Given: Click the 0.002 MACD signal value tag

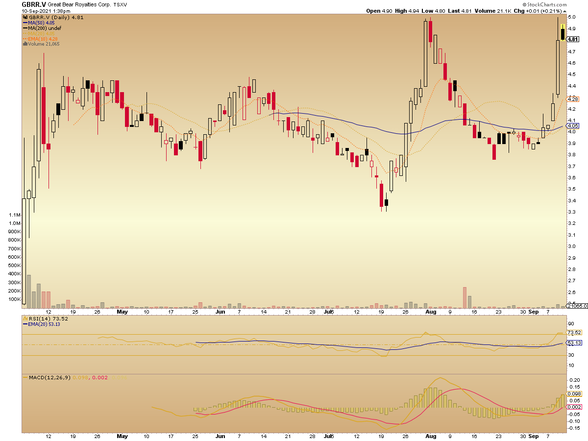Looking at the screenshot, I should pos(574,407).
